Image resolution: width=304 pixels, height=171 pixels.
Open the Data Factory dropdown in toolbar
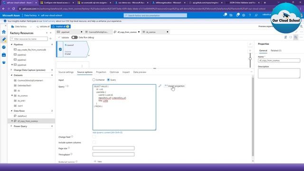[x=21, y=27]
